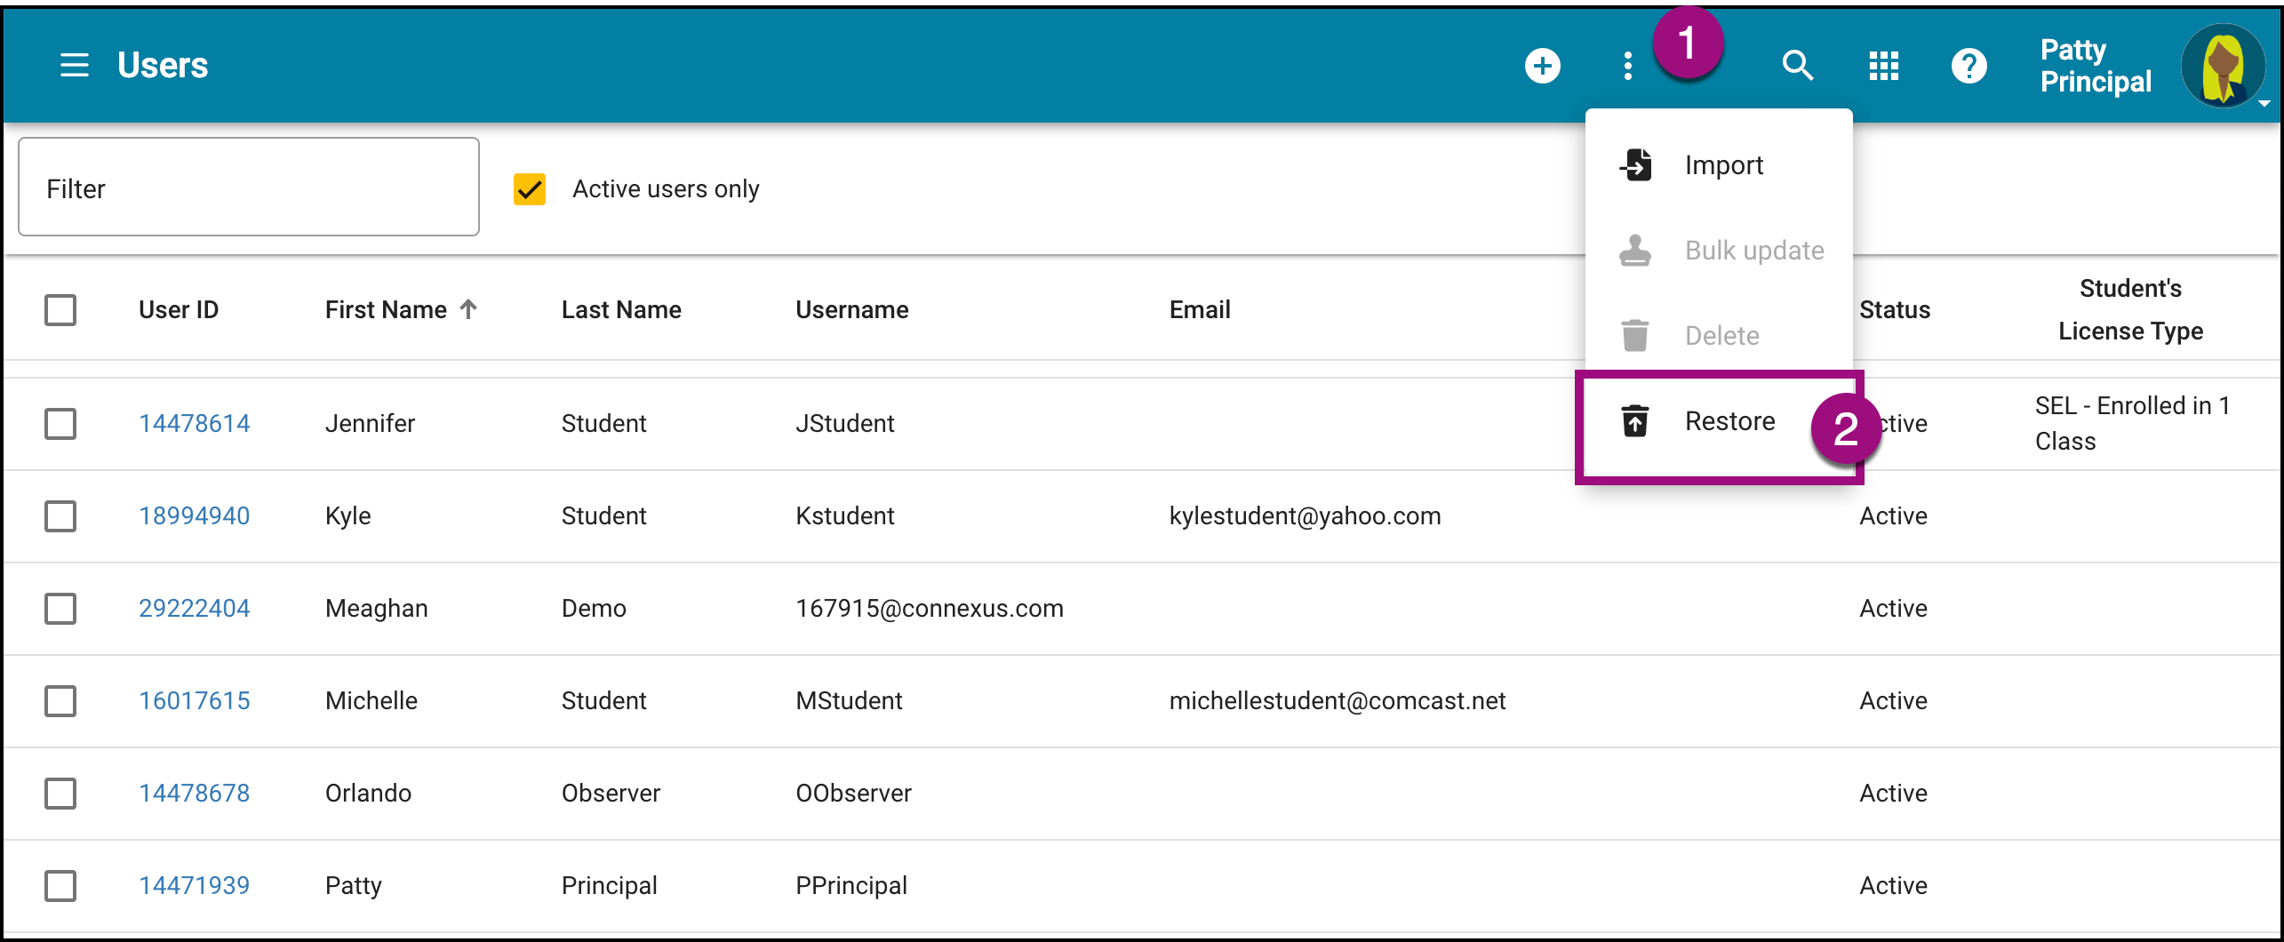The image size is (2284, 942).
Task: Select the checkbox for Meaghan Demo
Action: click(60, 609)
